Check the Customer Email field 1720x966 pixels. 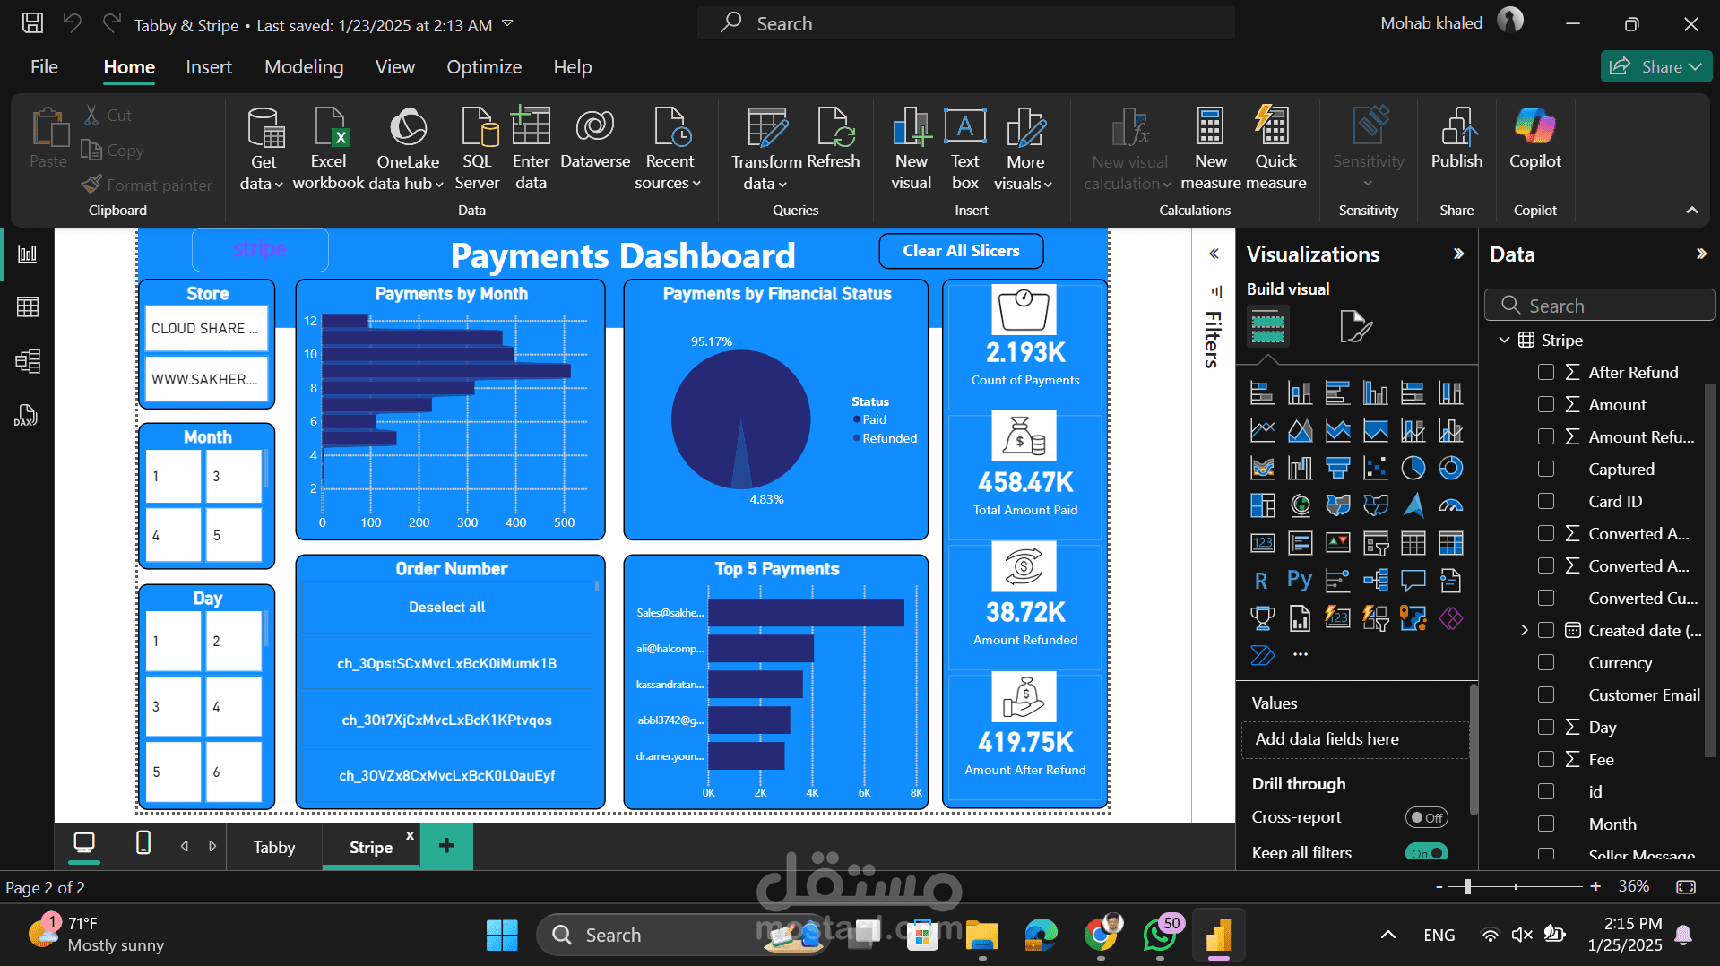coord(1546,694)
